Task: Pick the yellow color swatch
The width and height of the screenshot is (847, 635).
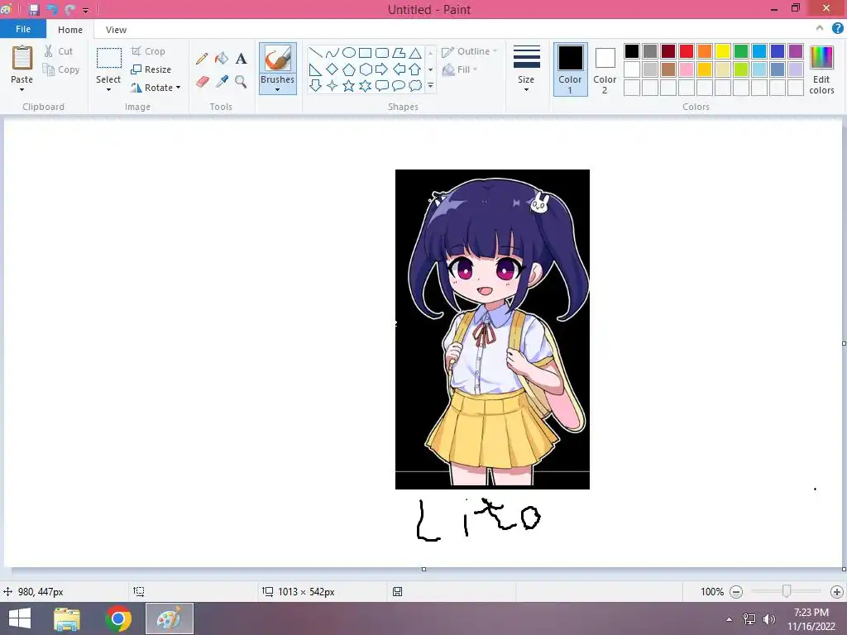Action: tap(723, 51)
